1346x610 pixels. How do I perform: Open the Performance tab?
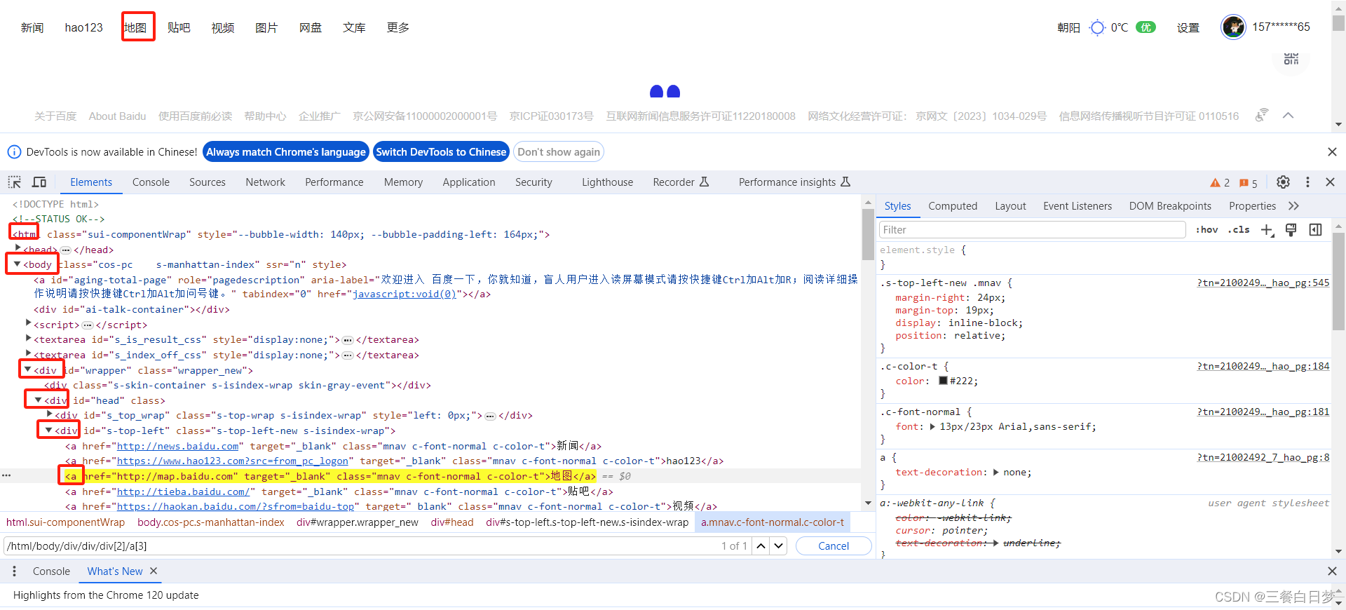coord(334,182)
